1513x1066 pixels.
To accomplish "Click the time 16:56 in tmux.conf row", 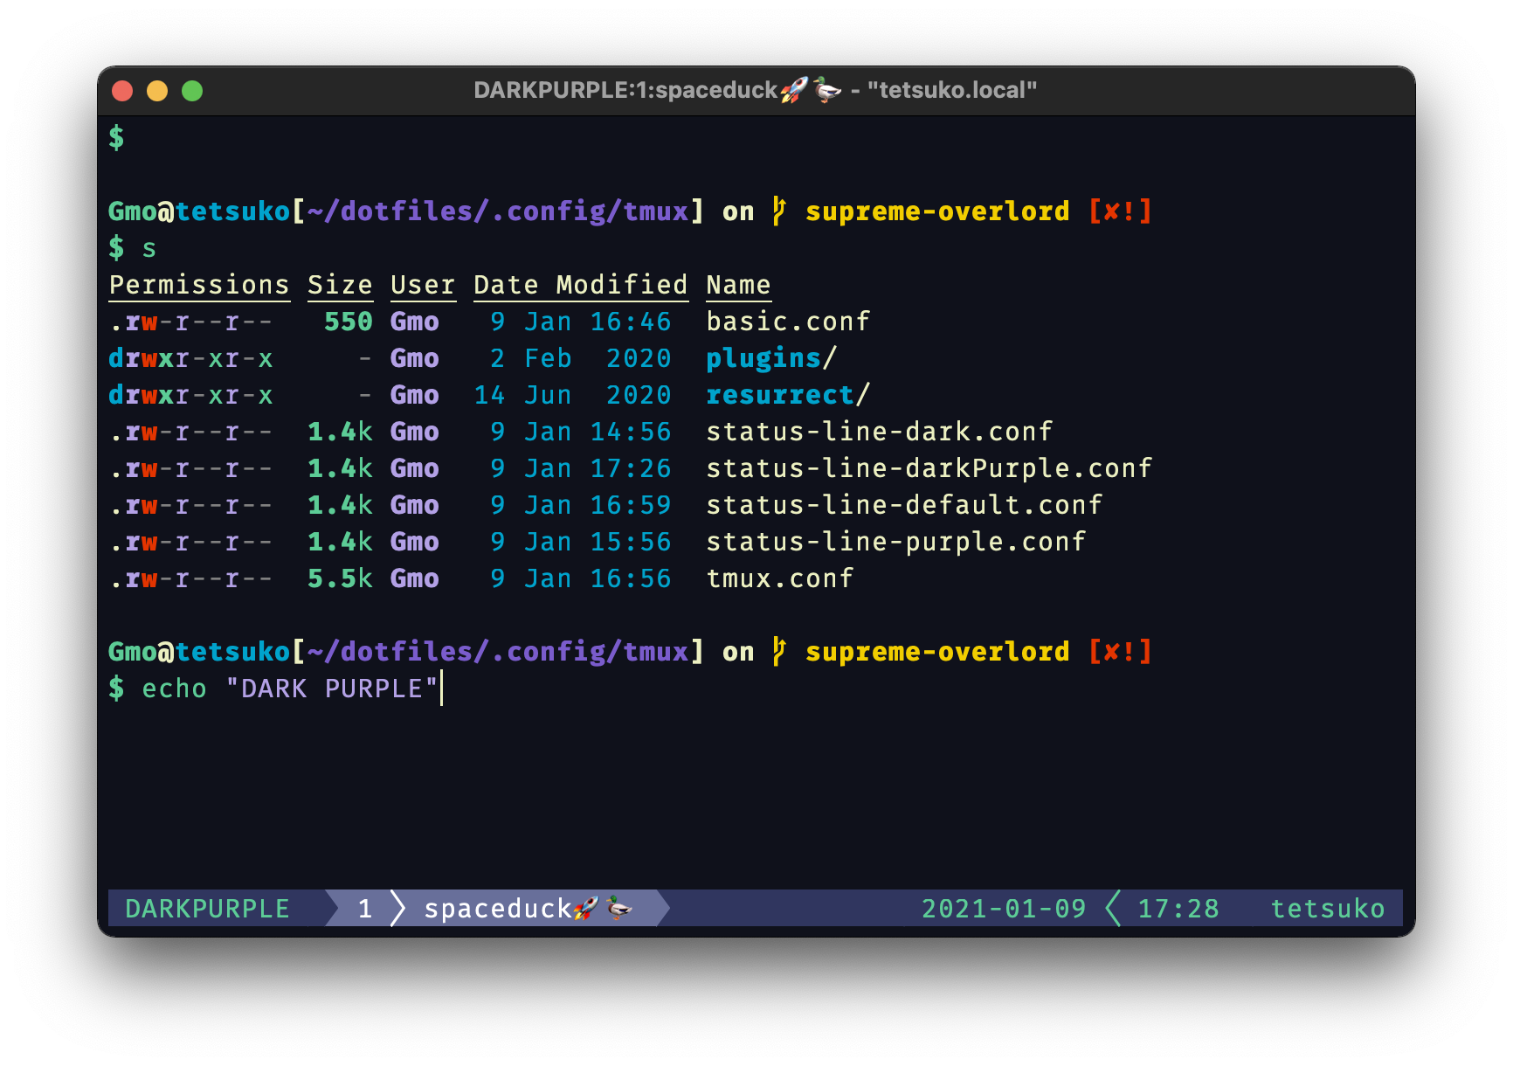I will [x=630, y=578].
